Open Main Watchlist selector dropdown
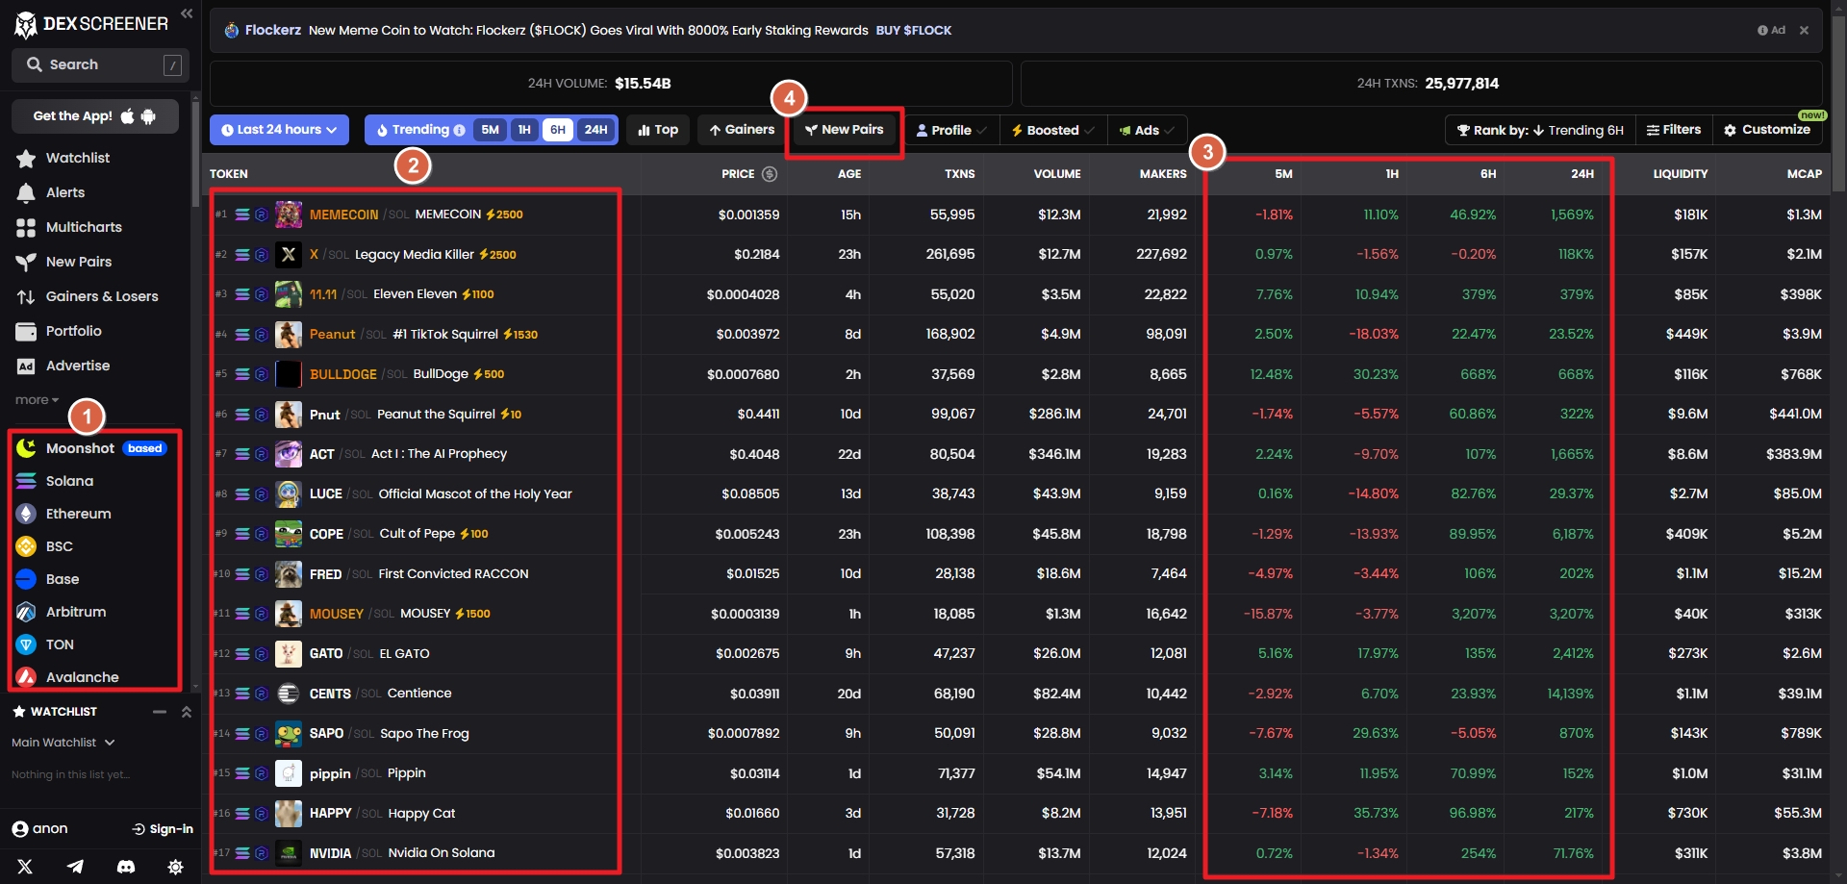The width and height of the screenshot is (1847, 884). [63, 743]
